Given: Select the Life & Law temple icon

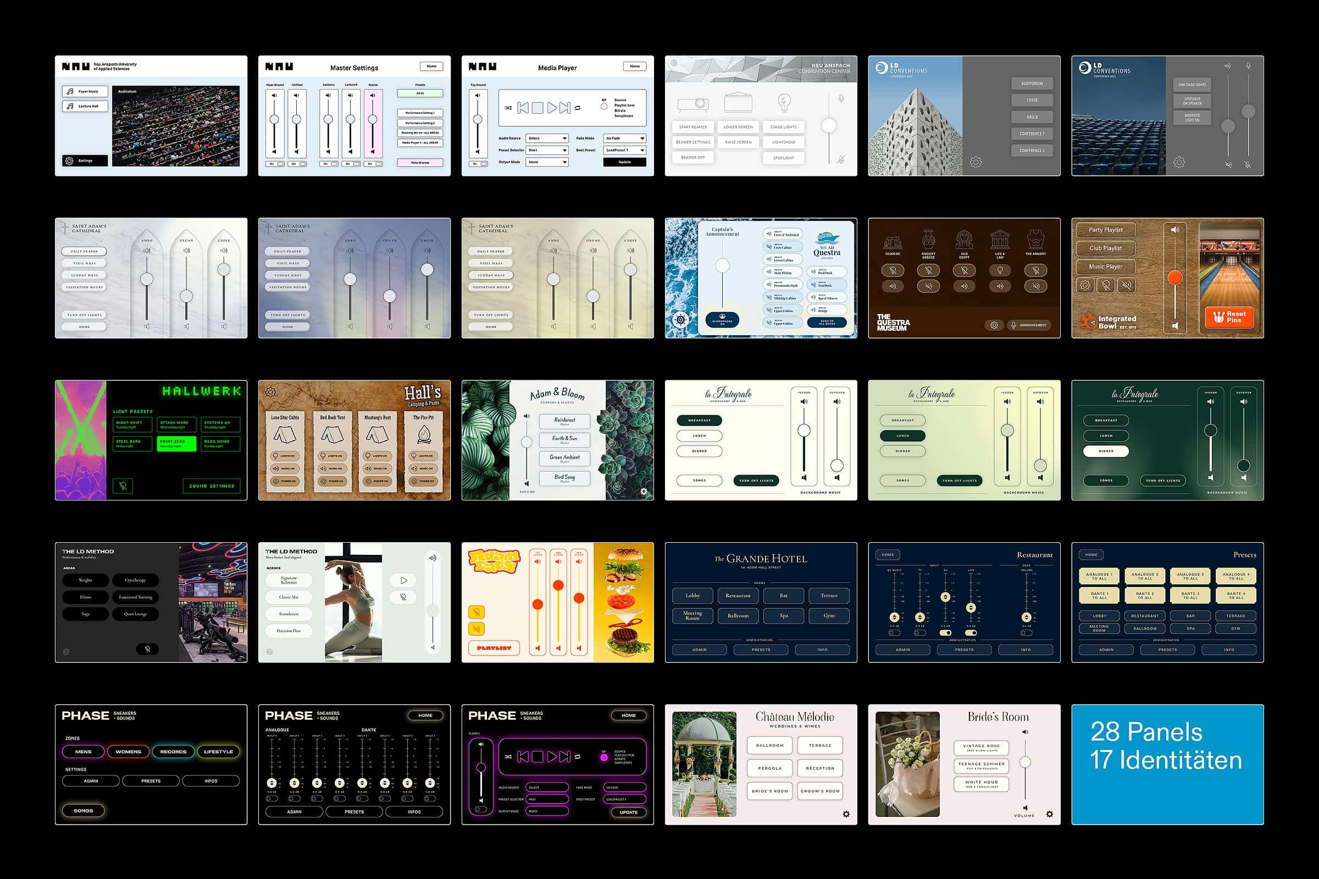Looking at the screenshot, I should [1000, 240].
